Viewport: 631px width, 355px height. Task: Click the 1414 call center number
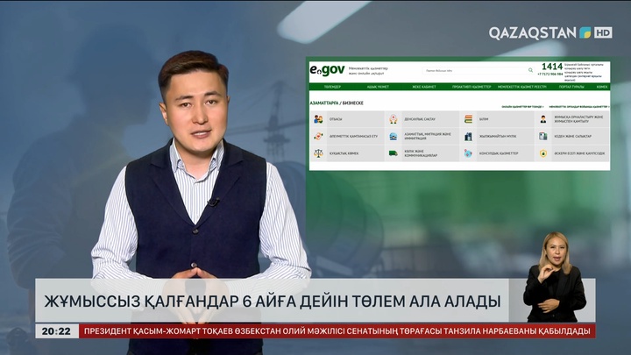[x=552, y=67]
